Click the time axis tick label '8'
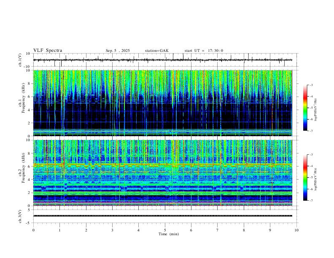 coord(244,230)
